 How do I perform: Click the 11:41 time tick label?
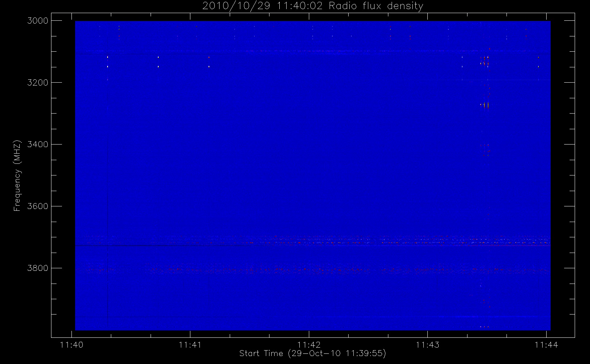[x=190, y=345]
